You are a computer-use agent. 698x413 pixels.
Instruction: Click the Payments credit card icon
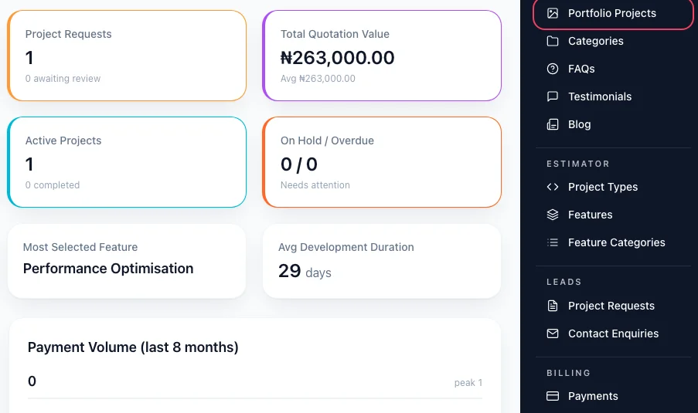(x=553, y=396)
